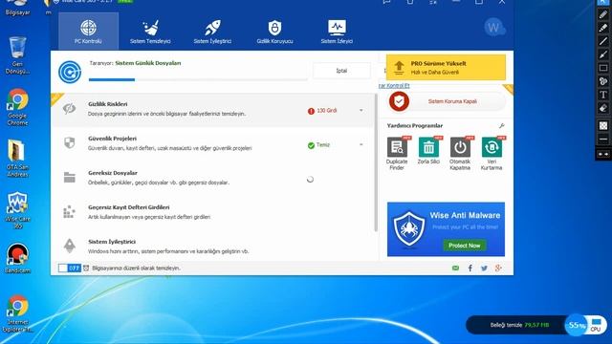
Task: Open the PC Kontrolü tab
Action: (x=89, y=31)
